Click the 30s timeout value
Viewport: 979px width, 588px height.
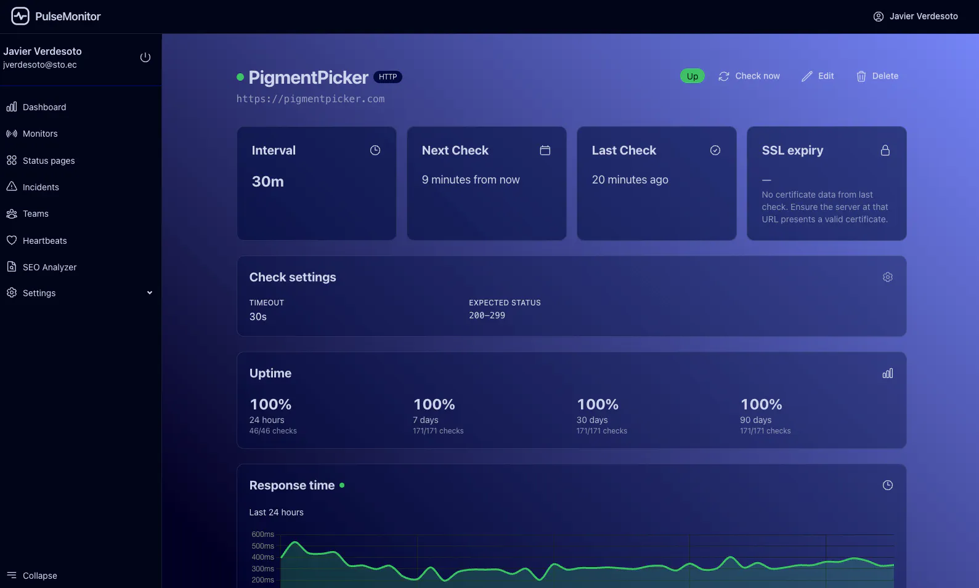258,316
